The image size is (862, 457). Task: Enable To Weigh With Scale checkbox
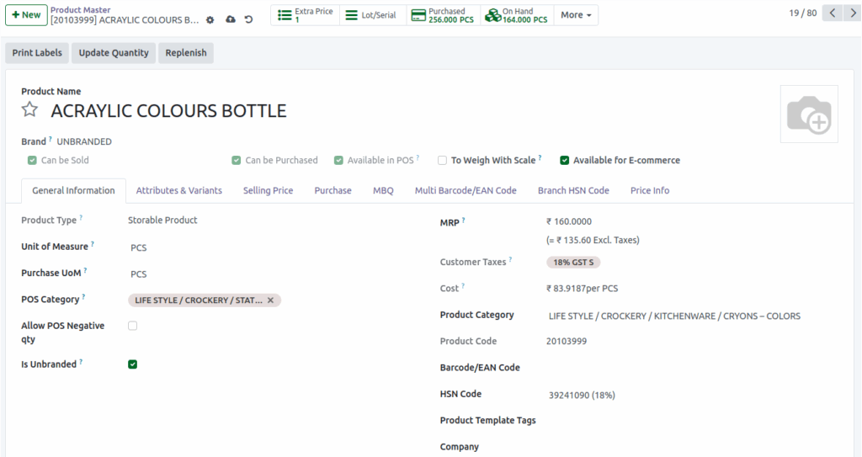[442, 161]
